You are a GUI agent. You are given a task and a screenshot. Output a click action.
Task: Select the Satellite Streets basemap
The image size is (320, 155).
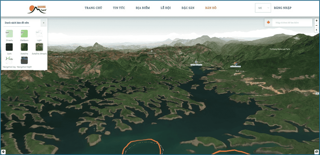click(39, 47)
